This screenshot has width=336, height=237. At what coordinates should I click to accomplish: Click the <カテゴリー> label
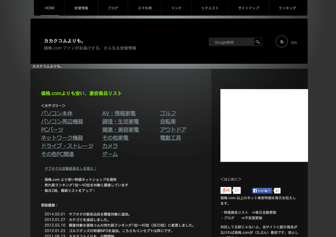tap(53, 106)
